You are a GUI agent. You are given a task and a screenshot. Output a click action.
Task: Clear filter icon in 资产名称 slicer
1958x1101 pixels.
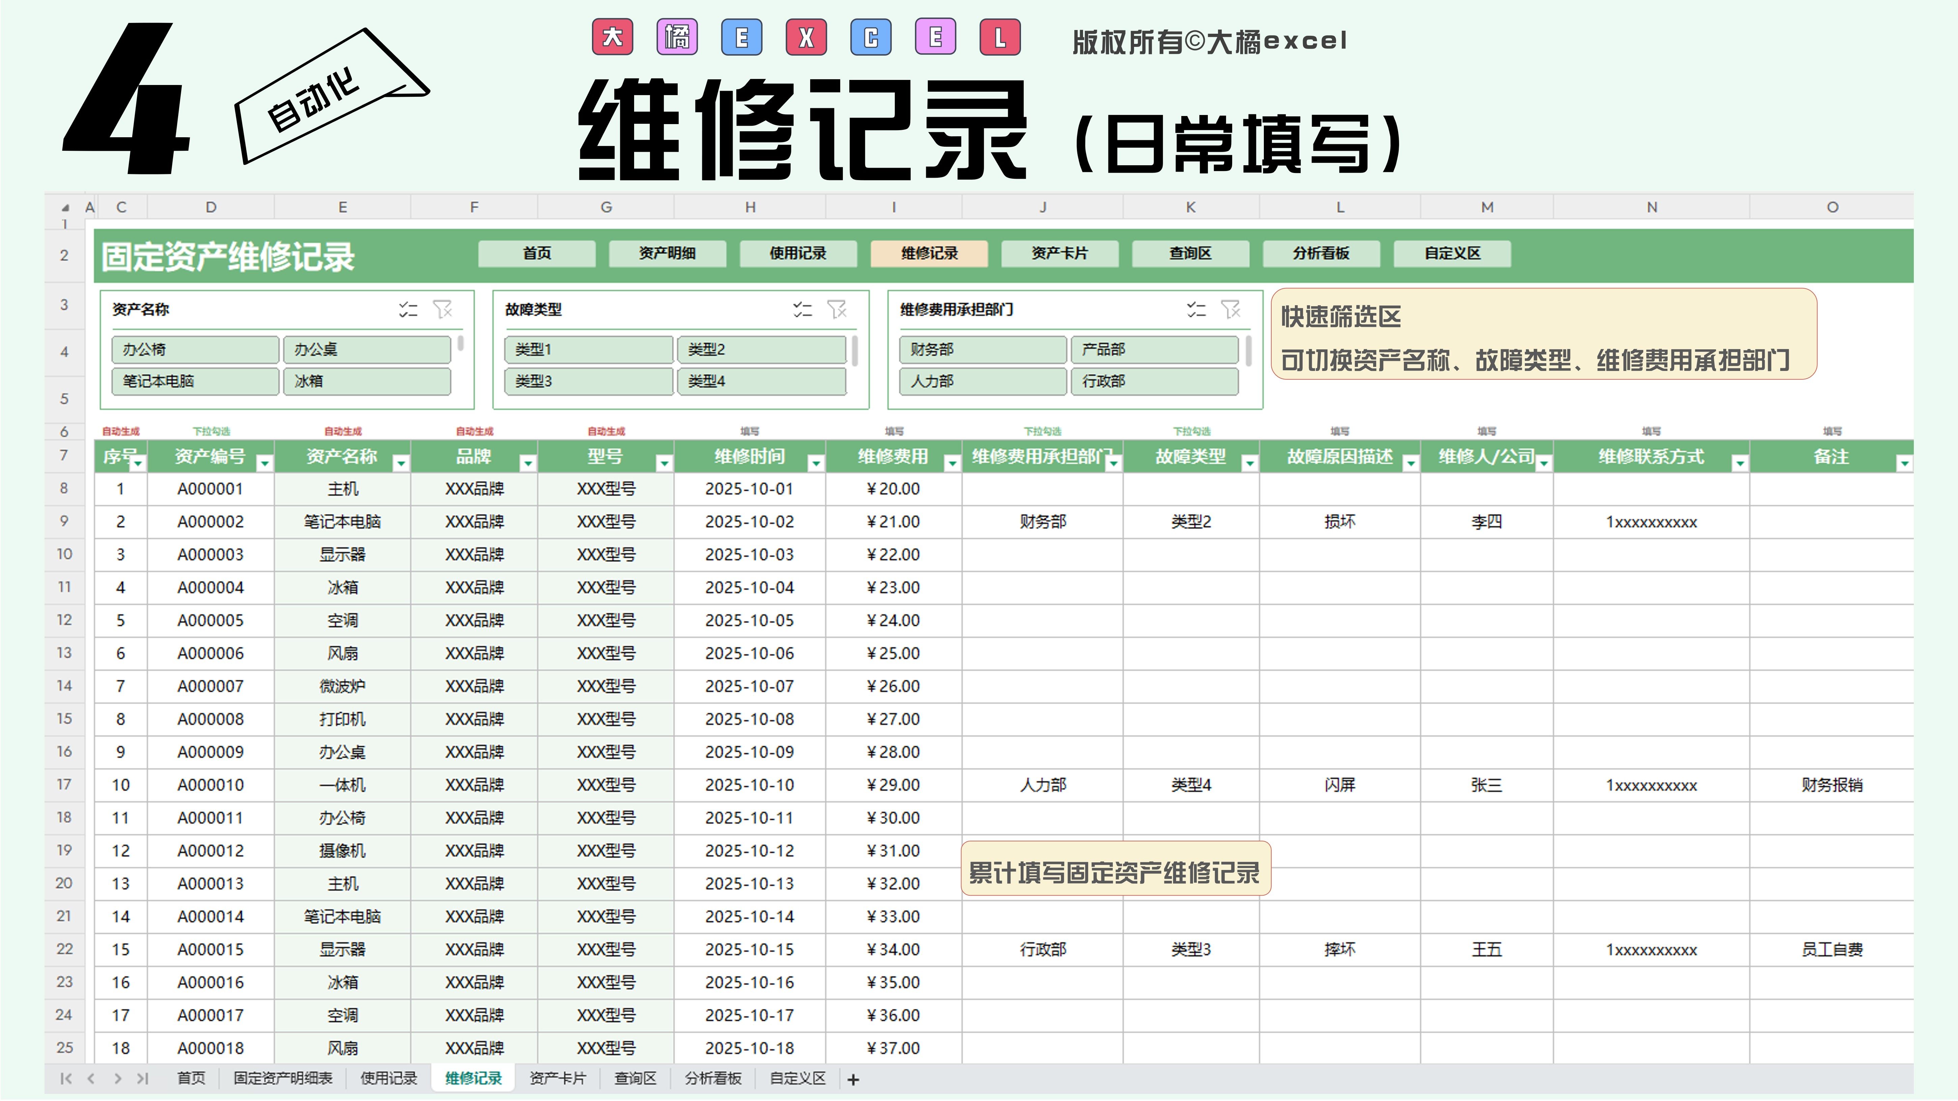click(x=443, y=309)
